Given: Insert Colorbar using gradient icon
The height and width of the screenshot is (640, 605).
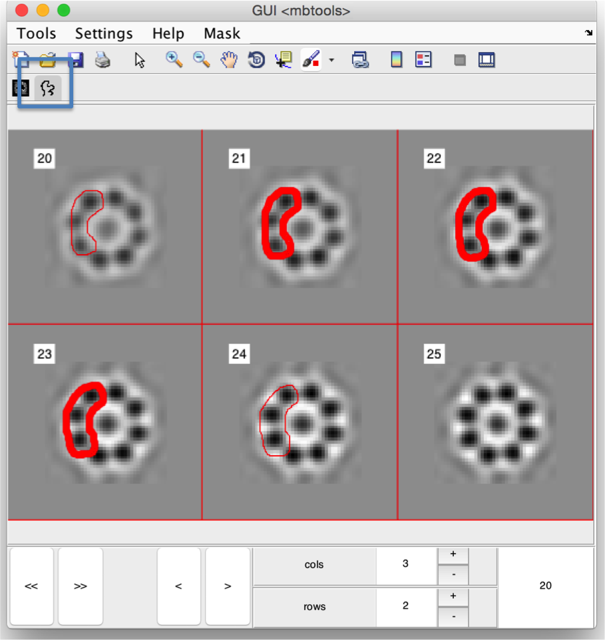Looking at the screenshot, I should click(397, 60).
